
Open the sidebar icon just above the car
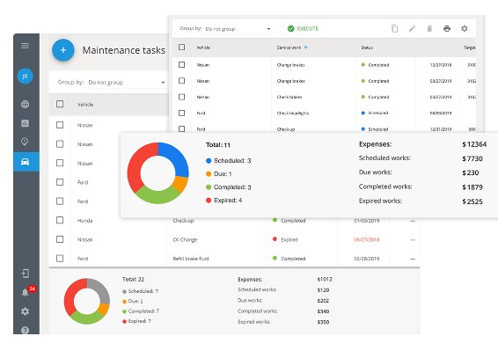(25, 142)
